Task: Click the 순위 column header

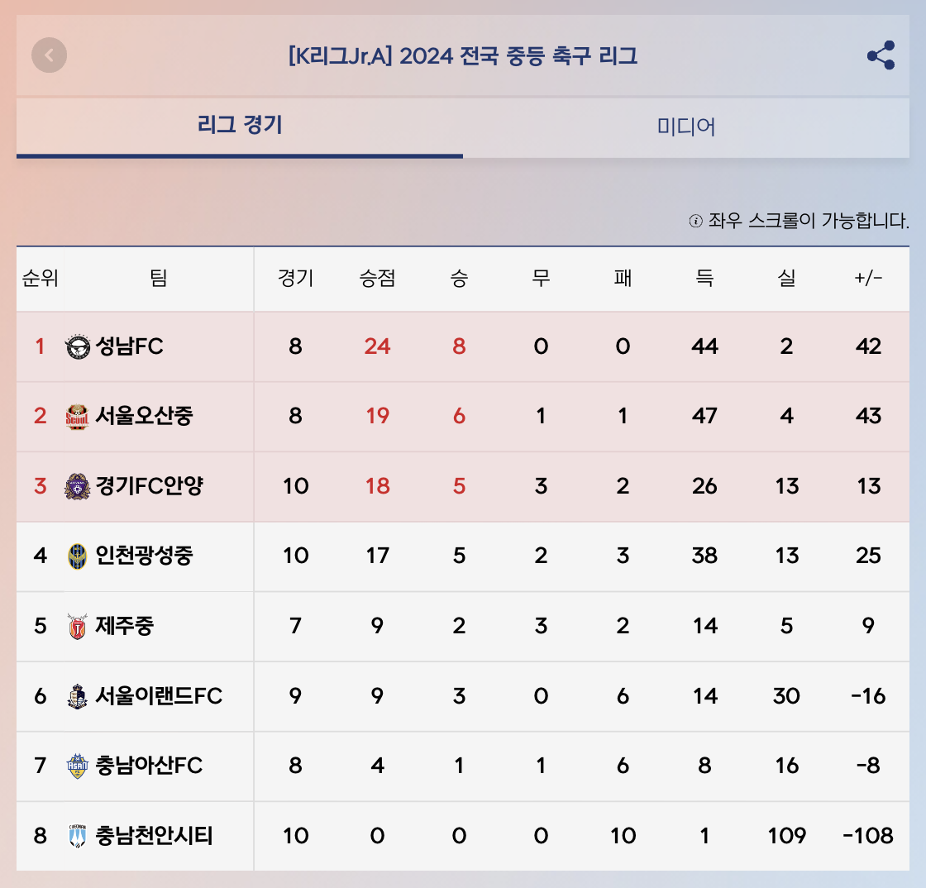Action: [40, 279]
